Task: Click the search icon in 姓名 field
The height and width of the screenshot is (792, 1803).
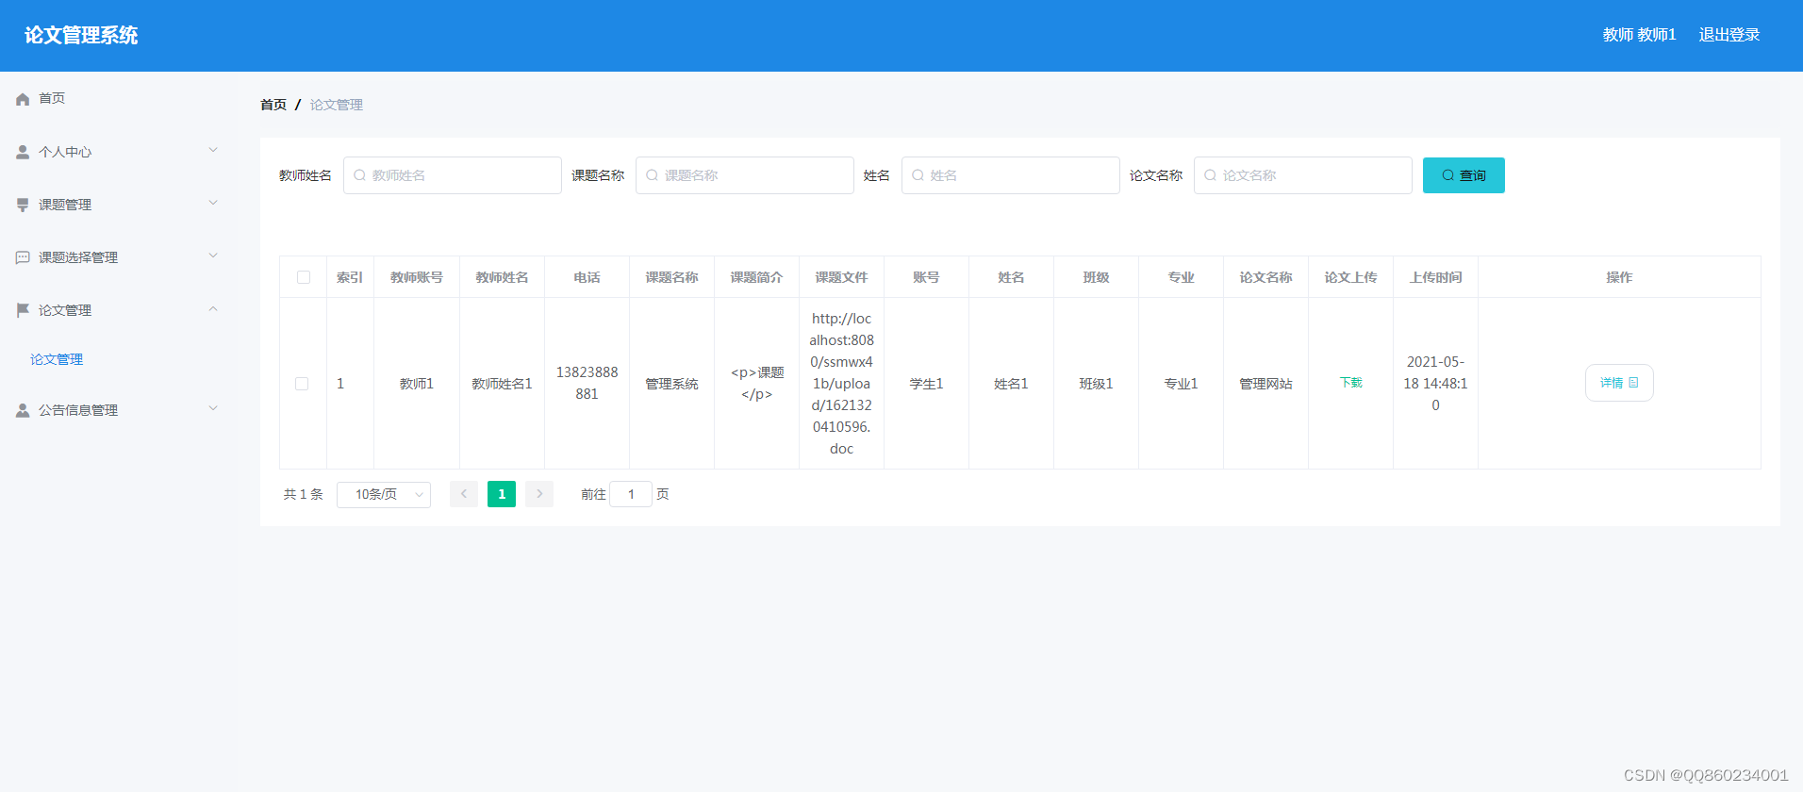Action: (x=918, y=175)
